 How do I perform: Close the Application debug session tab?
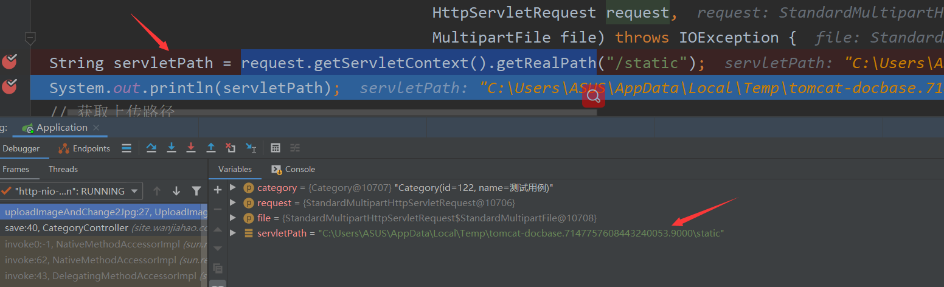pos(96,128)
